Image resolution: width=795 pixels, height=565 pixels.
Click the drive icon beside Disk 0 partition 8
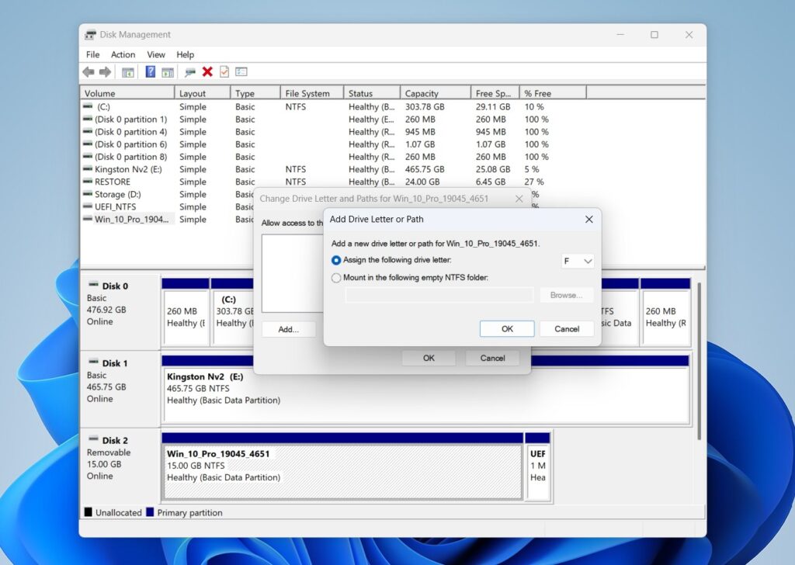click(x=88, y=157)
